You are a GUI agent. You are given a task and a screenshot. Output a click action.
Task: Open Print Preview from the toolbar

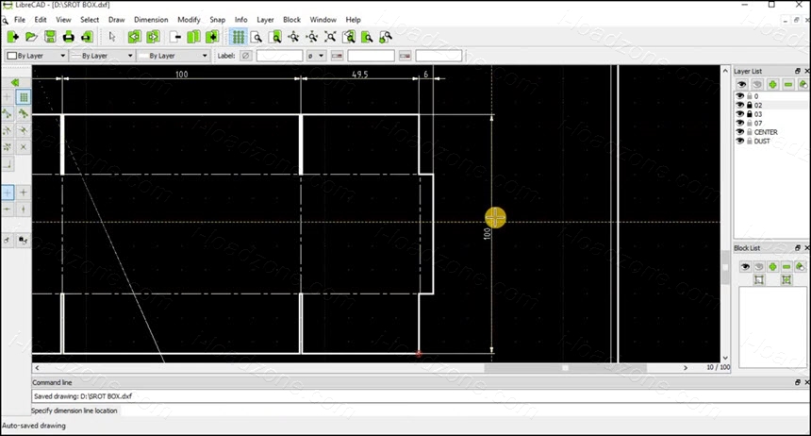pyautogui.click(x=87, y=37)
